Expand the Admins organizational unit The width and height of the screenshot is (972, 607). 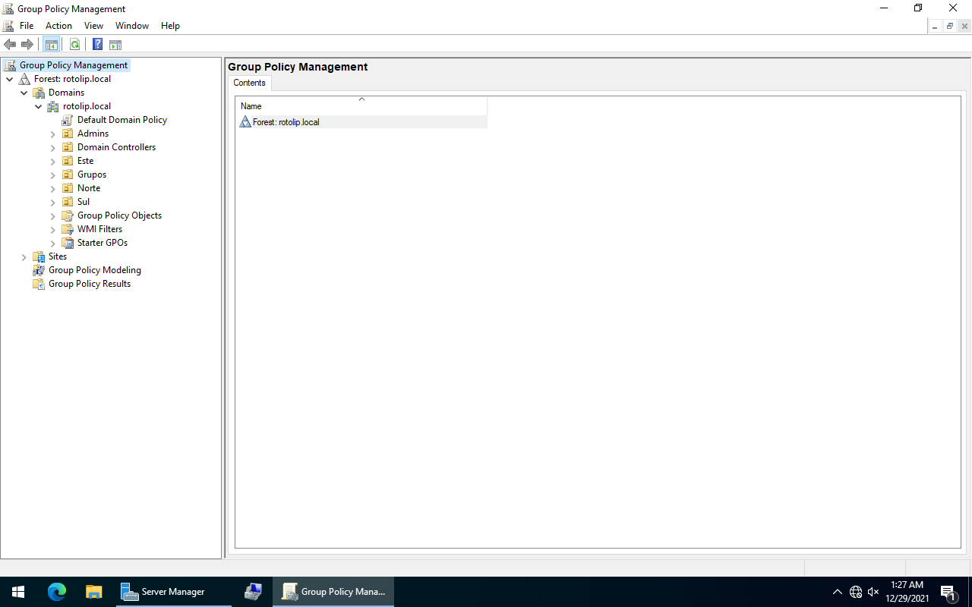tap(52, 133)
